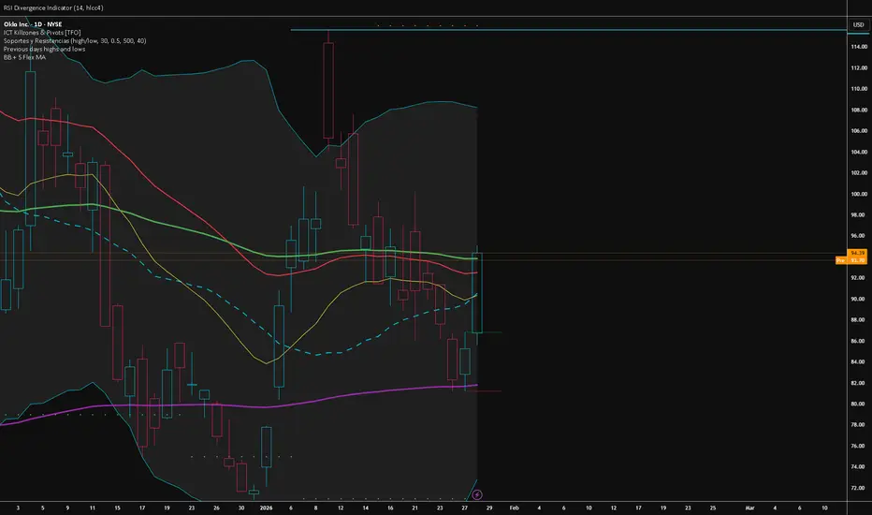Screen dimensions: 872x515
Task: Select the cyan horizontal resistance line at top
Action: 561,31
